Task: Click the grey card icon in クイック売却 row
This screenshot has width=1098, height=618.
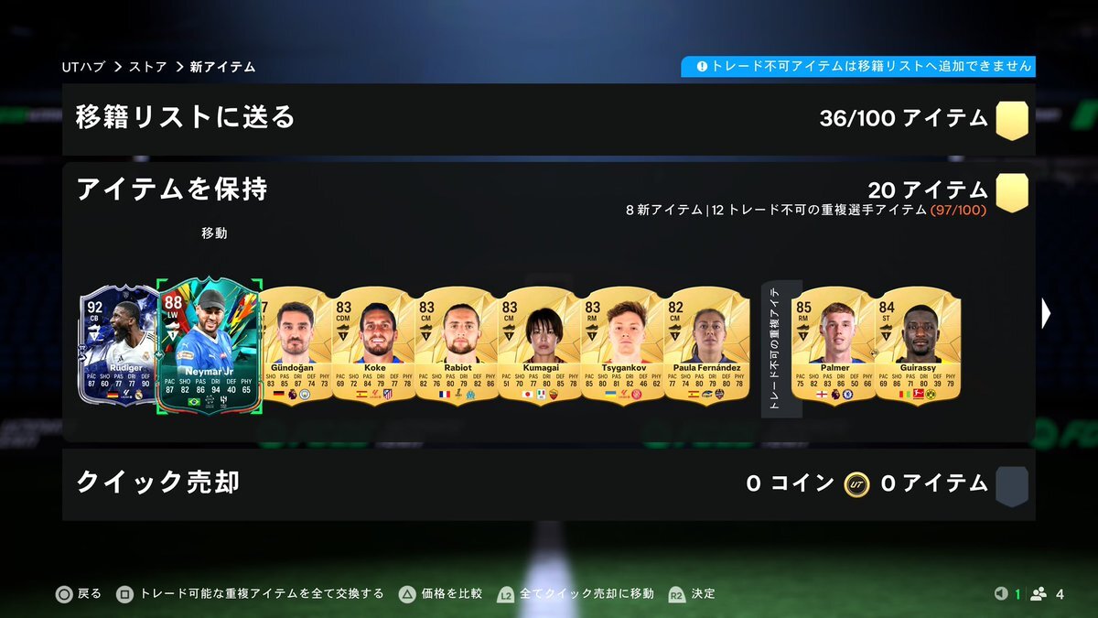Action: [x=1012, y=485]
